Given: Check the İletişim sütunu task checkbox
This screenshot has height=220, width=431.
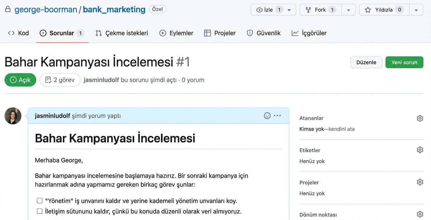Looking at the screenshot, I should [40, 211].
